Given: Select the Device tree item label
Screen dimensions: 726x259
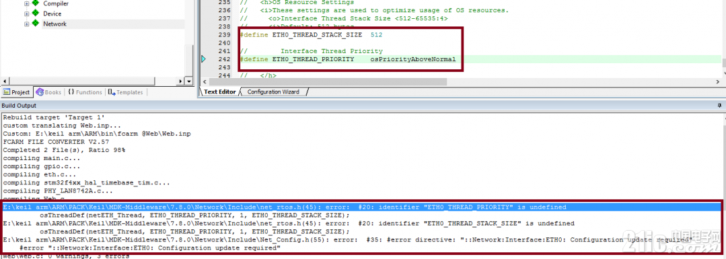Looking at the screenshot, I should point(52,14).
